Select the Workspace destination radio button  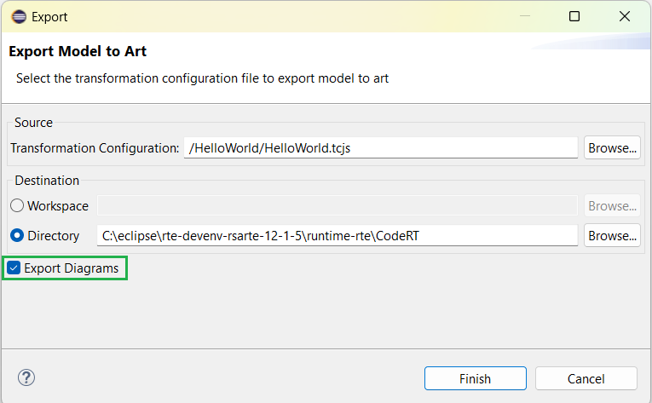click(x=17, y=206)
